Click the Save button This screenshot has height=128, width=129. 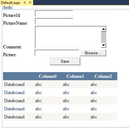click(x=65, y=61)
